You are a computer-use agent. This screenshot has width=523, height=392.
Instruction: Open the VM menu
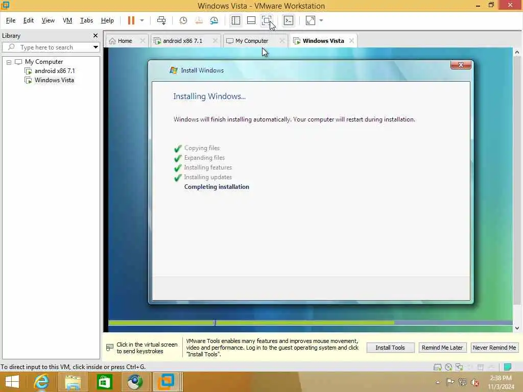click(x=67, y=20)
